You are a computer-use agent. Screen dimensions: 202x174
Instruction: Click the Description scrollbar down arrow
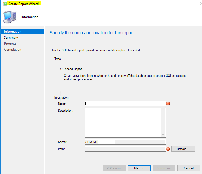tap(163, 135)
